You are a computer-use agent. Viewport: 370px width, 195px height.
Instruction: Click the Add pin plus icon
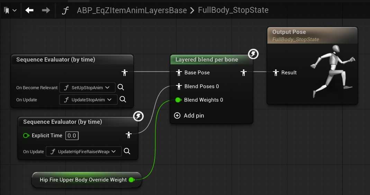177,115
